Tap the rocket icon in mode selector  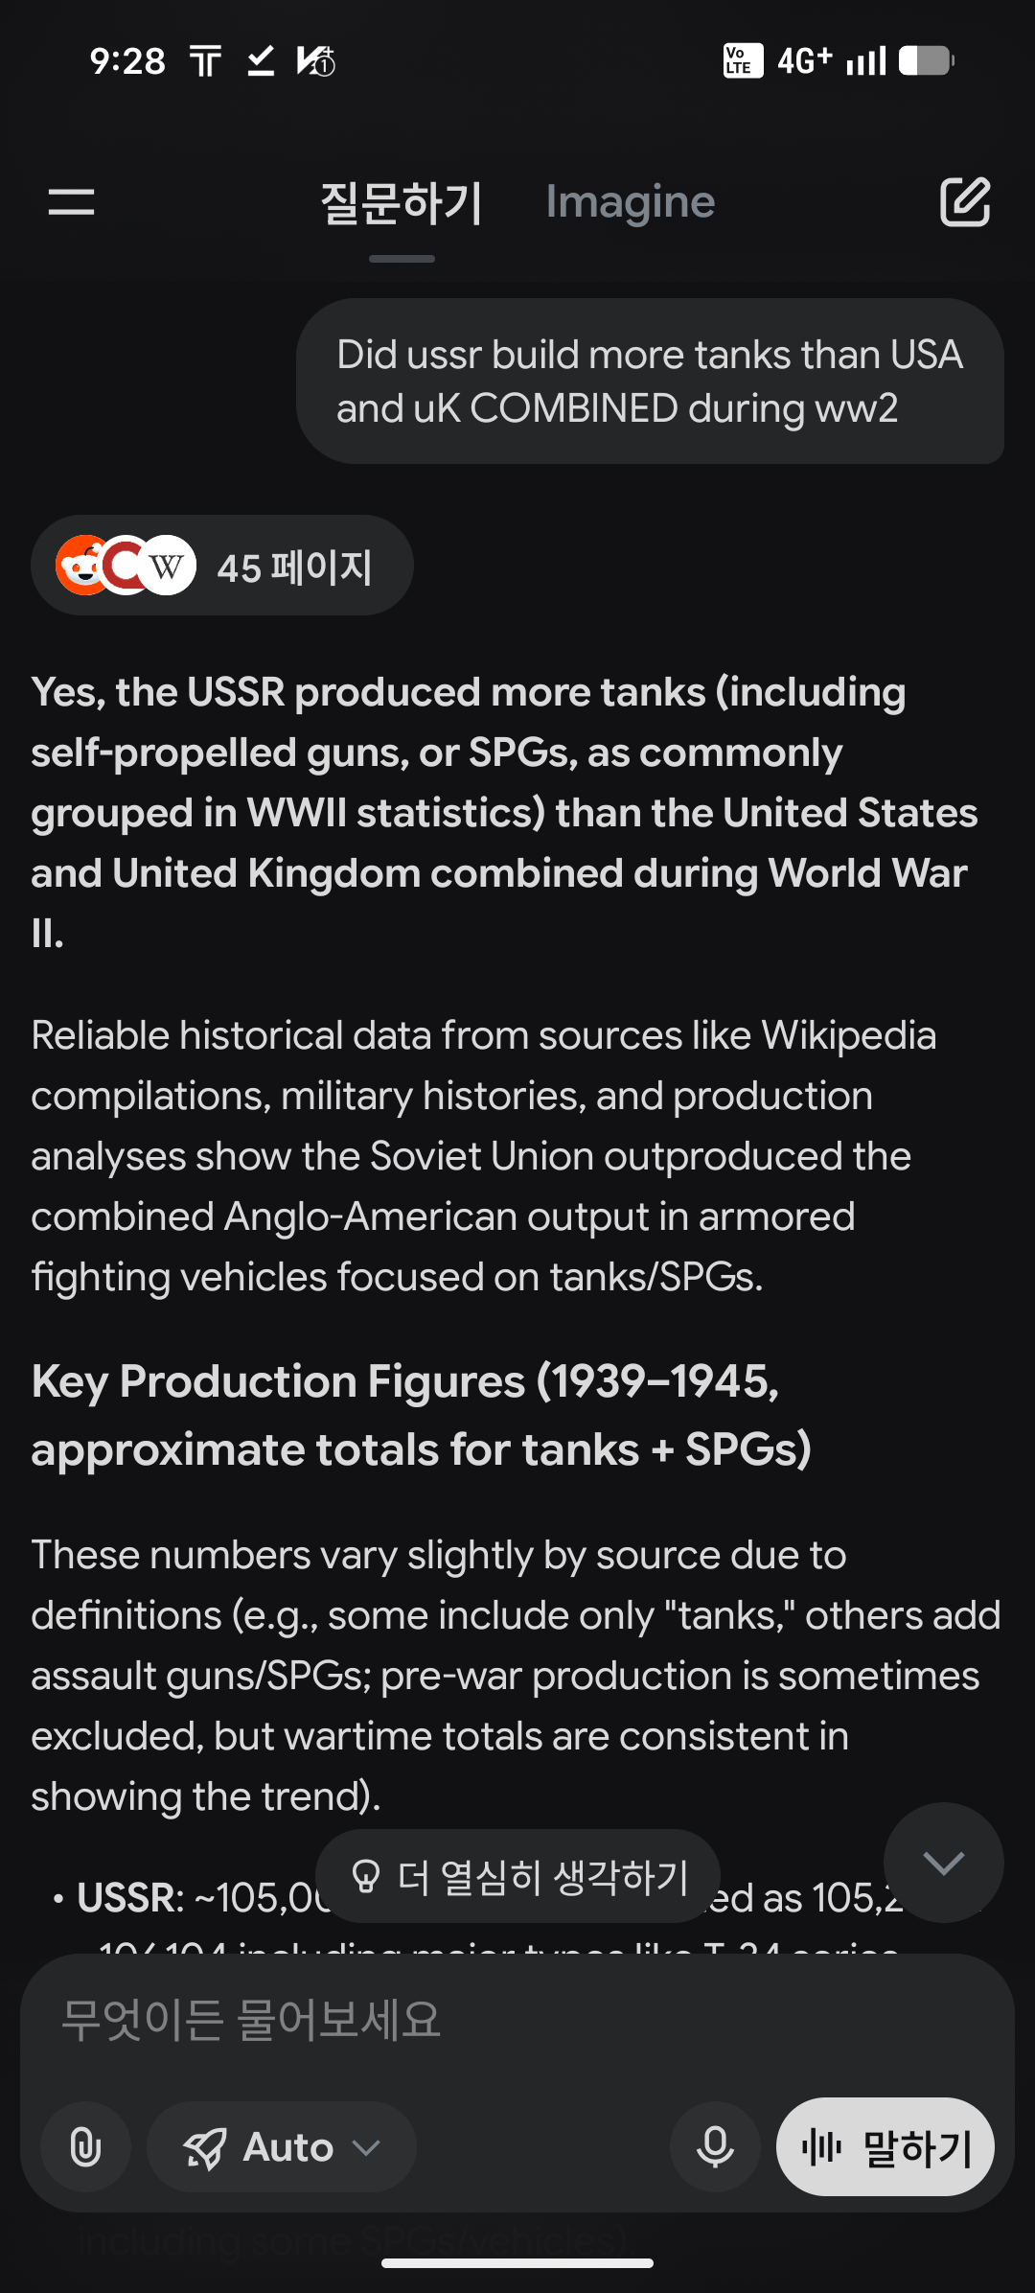[x=205, y=2148]
